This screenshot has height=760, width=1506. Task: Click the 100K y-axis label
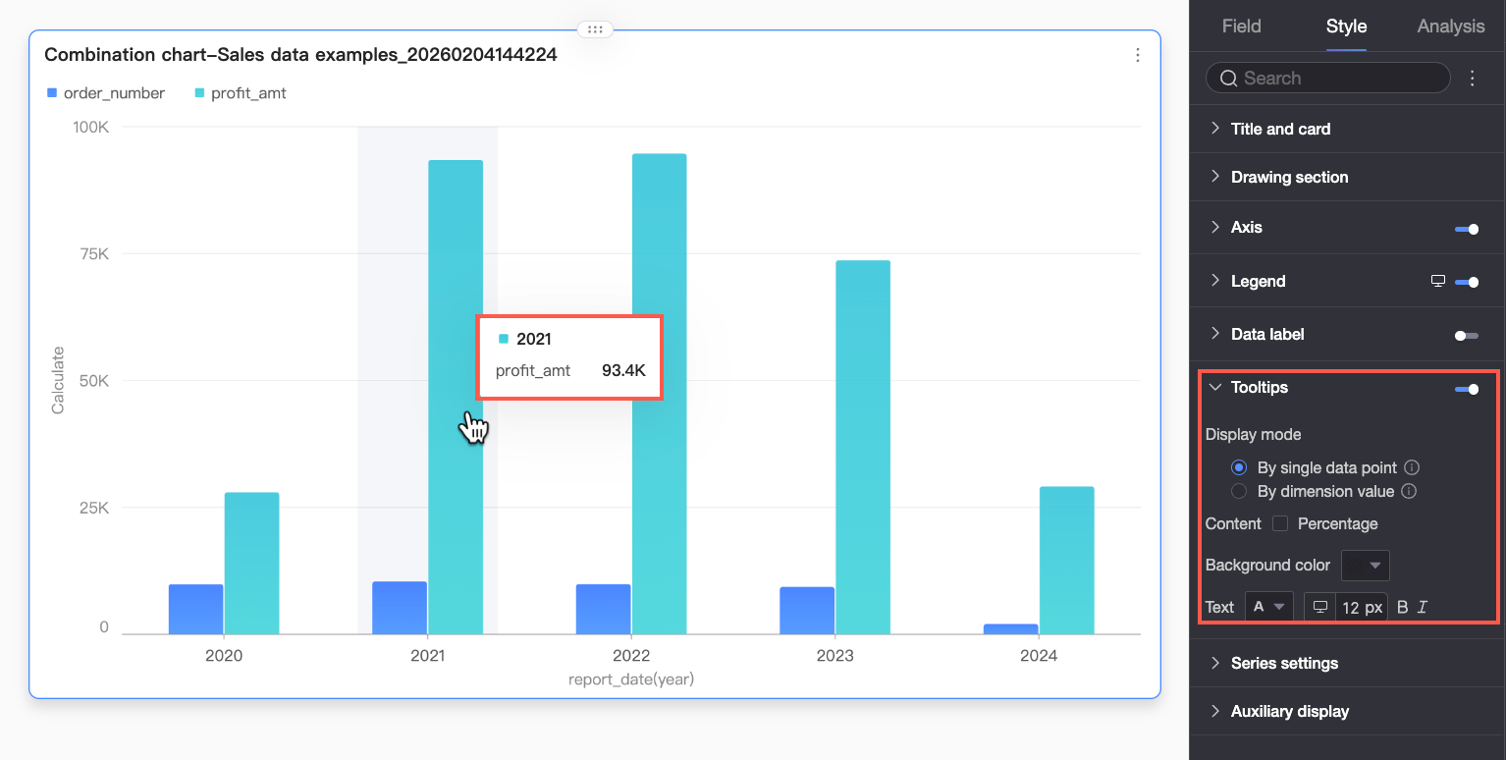90,127
